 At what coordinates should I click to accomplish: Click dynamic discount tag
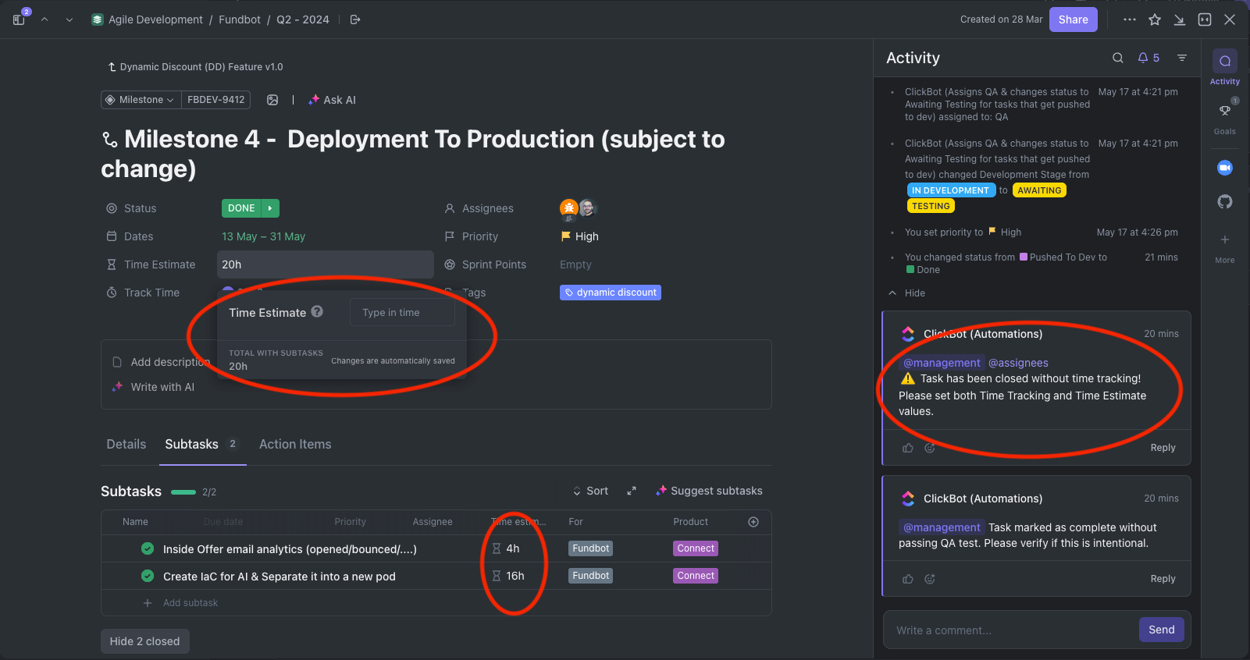pyautogui.click(x=611, y=293)
